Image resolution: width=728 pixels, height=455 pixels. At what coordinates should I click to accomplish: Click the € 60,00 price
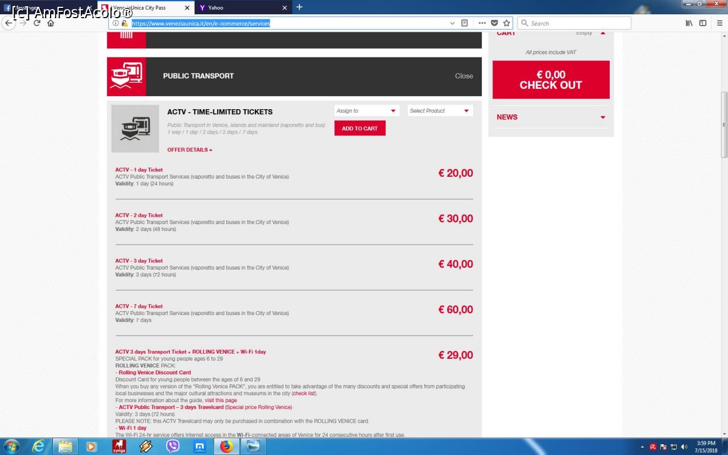pyautogui.click(x=456, y=310)
